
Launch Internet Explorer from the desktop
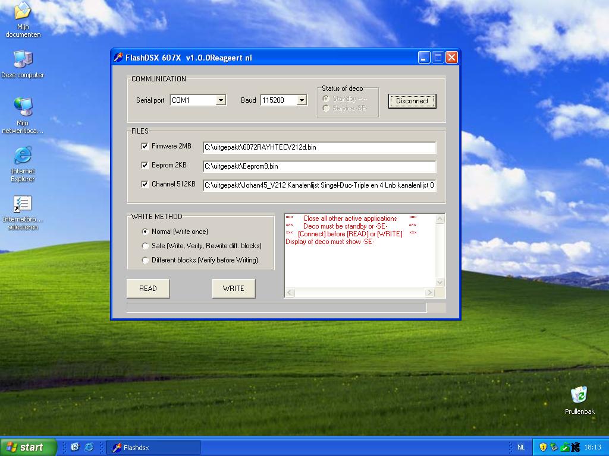coord(23,164)
